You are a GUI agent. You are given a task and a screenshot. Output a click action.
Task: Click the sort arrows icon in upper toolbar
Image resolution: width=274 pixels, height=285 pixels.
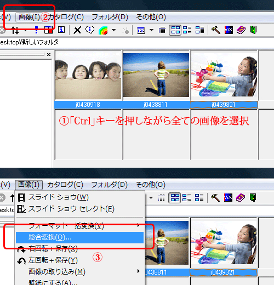(15, 30)
